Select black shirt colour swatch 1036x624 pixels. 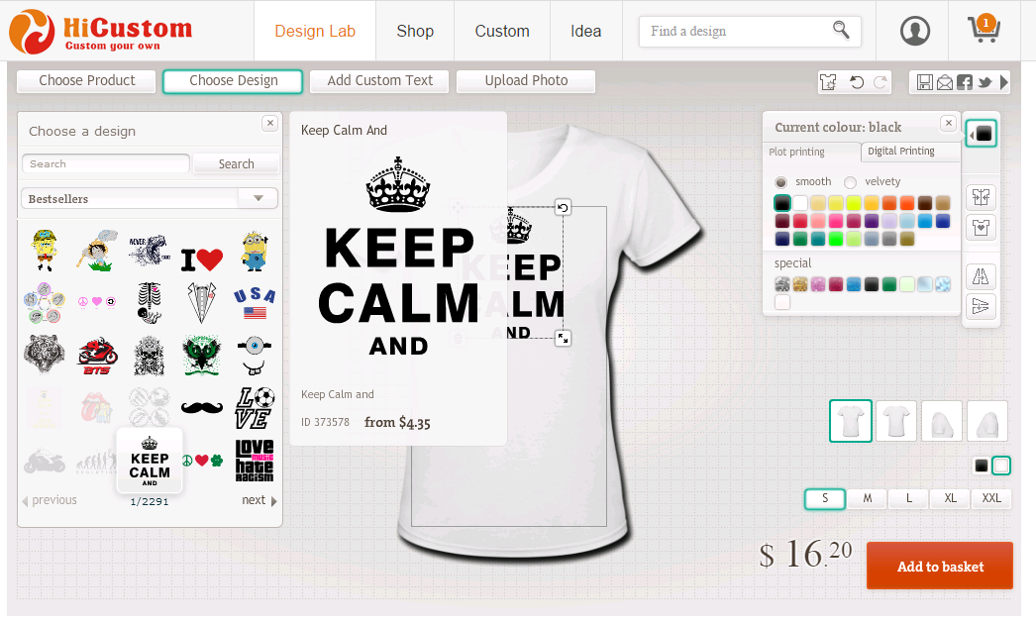pyautogui.click(x=982, y=466)
